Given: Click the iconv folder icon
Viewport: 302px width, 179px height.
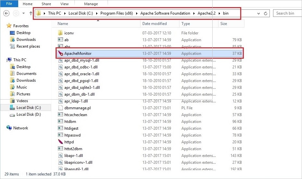Looking at the screenshot, I should click(x=60, y=33).
